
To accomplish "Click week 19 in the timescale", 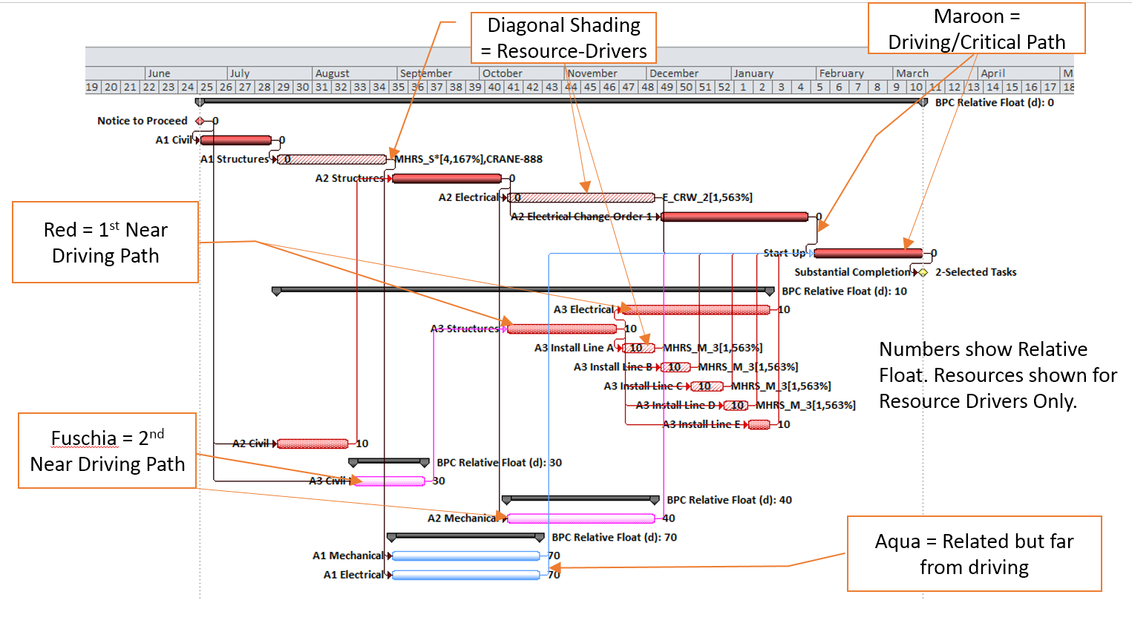I will 92,87.
